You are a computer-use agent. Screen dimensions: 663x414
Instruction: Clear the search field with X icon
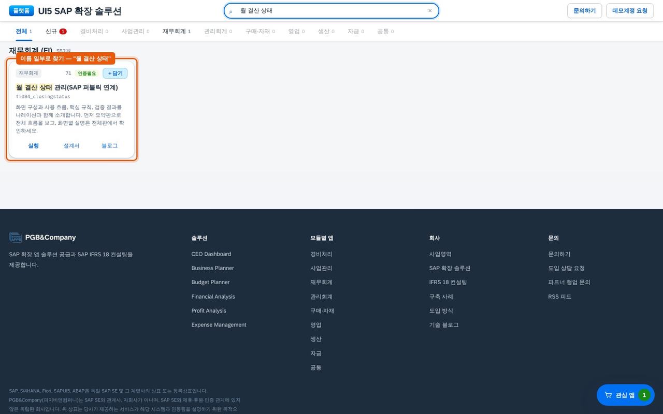pyautogui.click(x=430, y=10)
